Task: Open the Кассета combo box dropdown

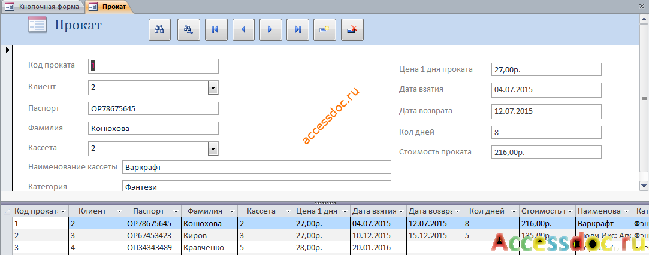Action: coord(213,148)
